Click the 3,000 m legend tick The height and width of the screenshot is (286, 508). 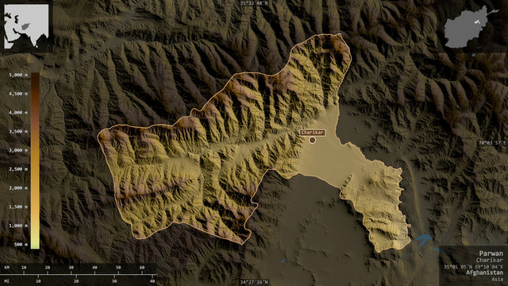point(18,150)
